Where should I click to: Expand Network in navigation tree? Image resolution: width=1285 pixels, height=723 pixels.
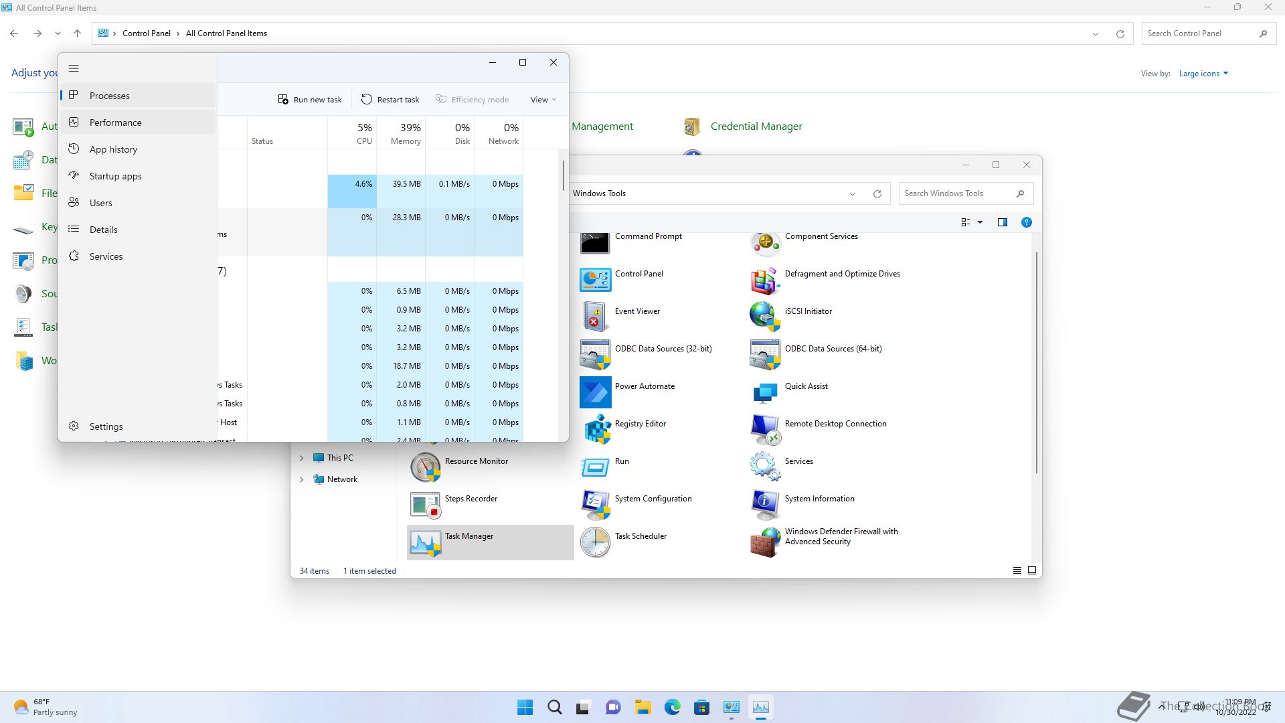point(301,479)
